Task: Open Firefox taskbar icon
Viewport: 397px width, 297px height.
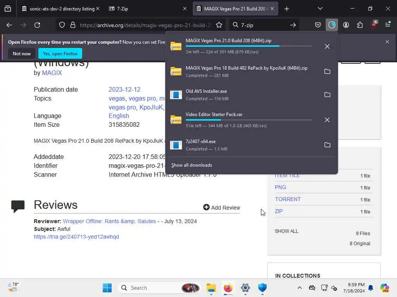Action: (228, 288)
